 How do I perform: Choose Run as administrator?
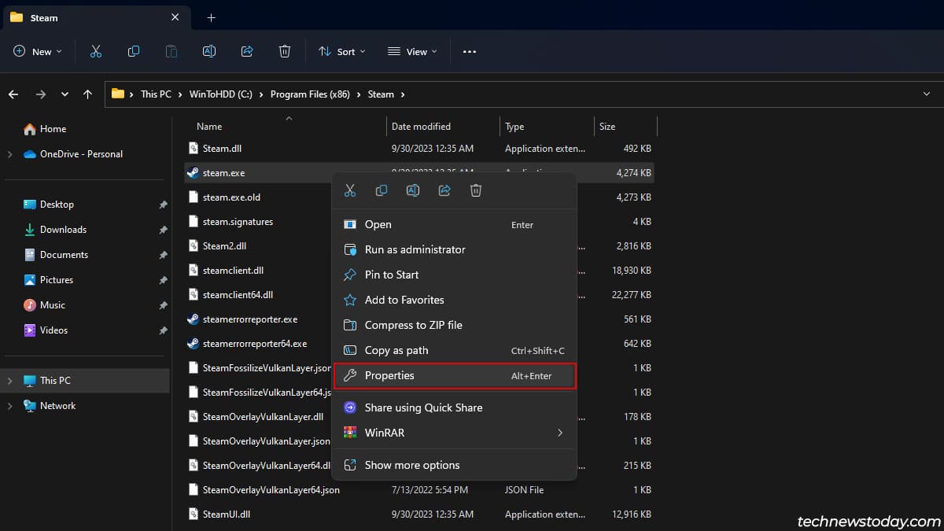[x=455, y=249]
